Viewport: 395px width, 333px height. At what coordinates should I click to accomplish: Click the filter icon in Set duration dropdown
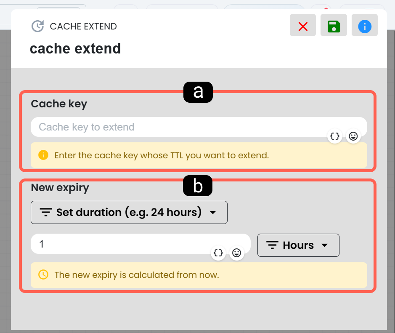point(46,212)
